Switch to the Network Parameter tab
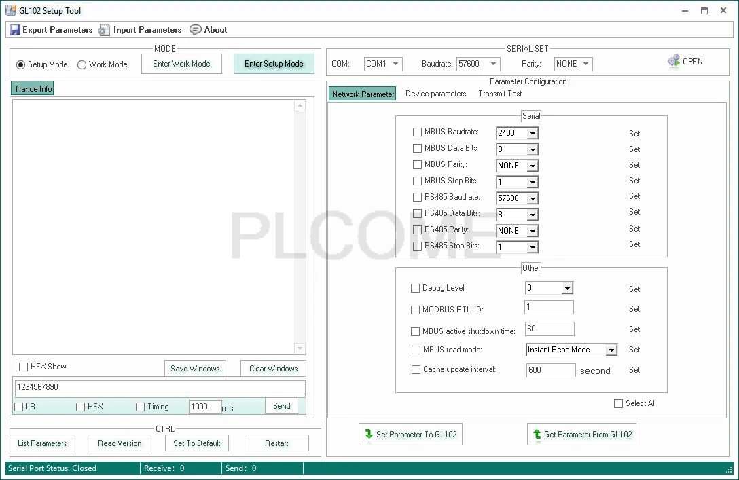Viewport: 739px width, 480px height. click(363, 94)
